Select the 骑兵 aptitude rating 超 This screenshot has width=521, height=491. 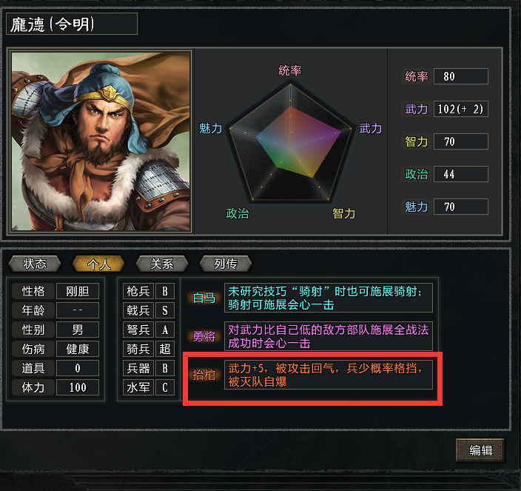point(165,349)
